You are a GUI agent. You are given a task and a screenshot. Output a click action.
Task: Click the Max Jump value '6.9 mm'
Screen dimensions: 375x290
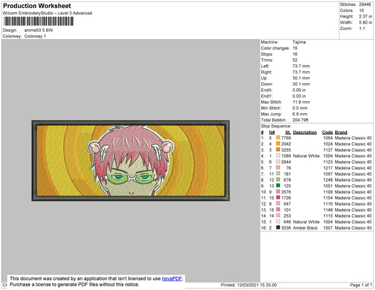(x=300, y=114)
